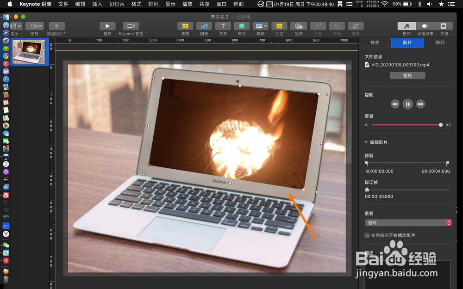Select the Movie tab in inspector

point(407,43)
